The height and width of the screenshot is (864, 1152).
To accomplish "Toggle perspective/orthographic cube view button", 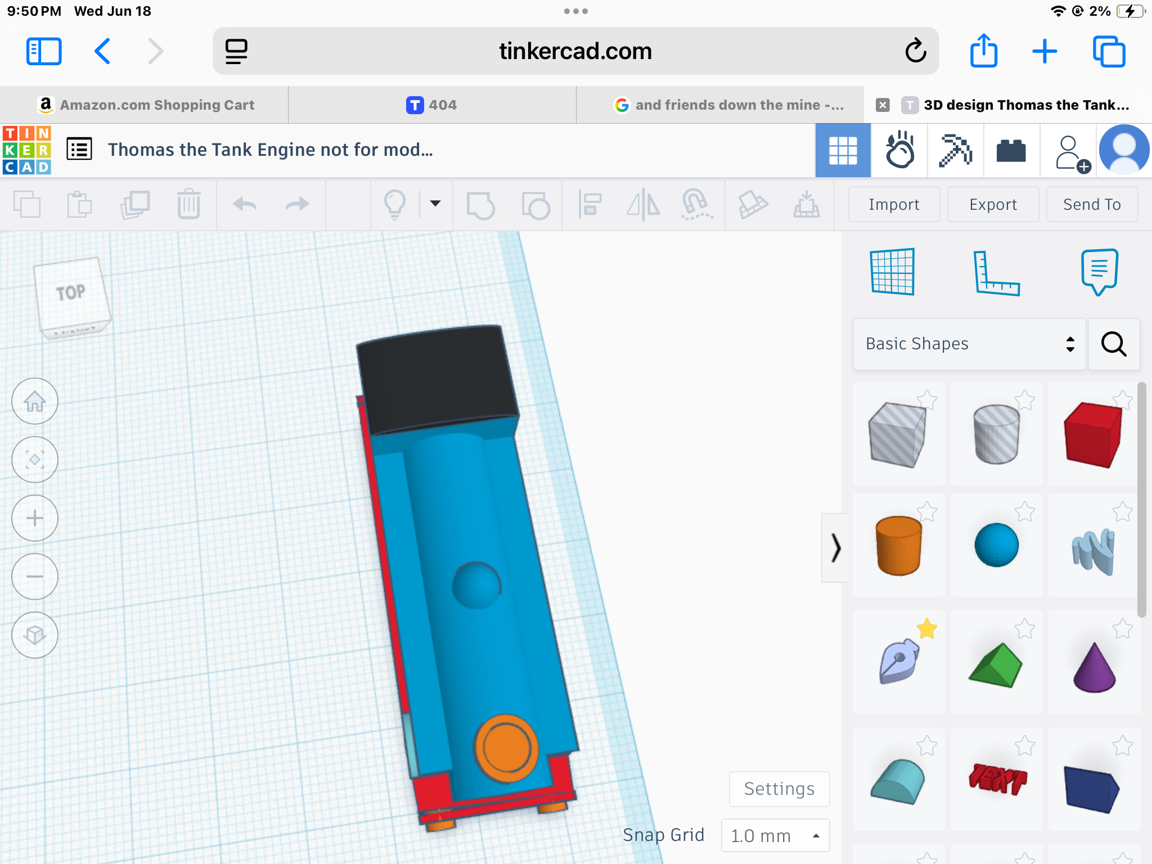I will pos(35,635).
